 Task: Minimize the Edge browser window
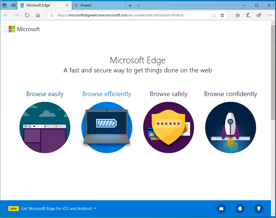coord(244,5)
